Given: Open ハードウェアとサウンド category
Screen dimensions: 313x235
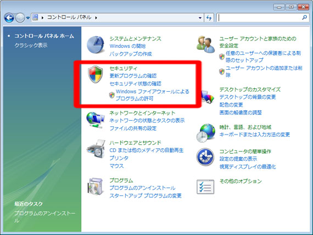Looking at the screenshot, I should 135,143.
